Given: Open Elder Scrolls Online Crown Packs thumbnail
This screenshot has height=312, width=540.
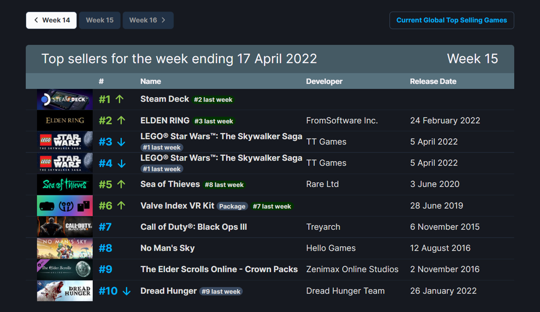Looking at the screenshot, I should tap(65, 270).
